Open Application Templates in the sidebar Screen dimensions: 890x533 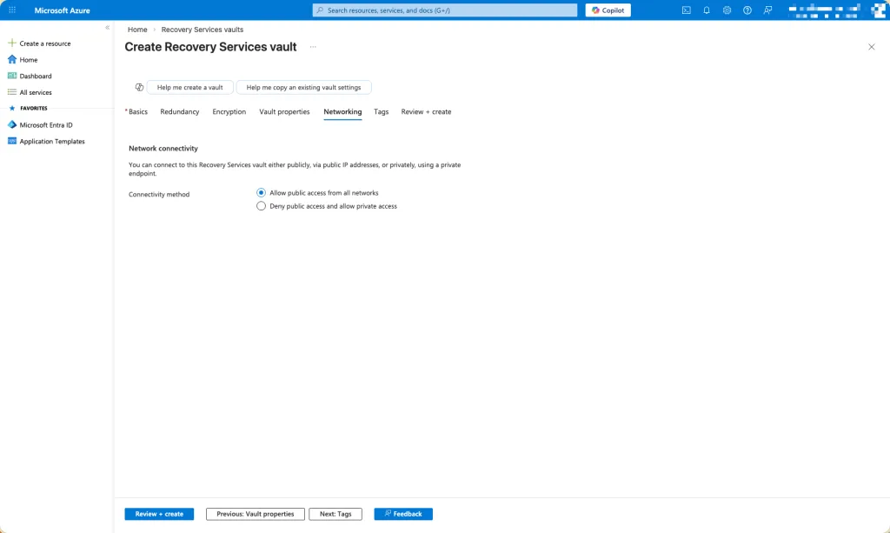coord(52,141)
